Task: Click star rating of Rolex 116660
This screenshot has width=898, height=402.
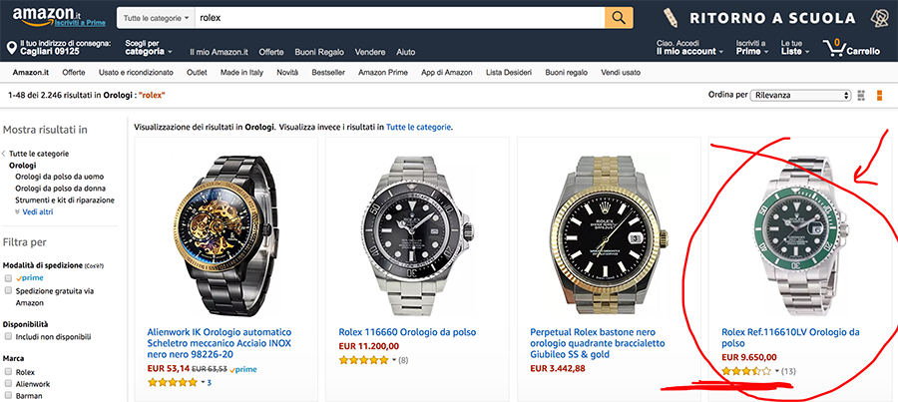Action: pos(362,359)
